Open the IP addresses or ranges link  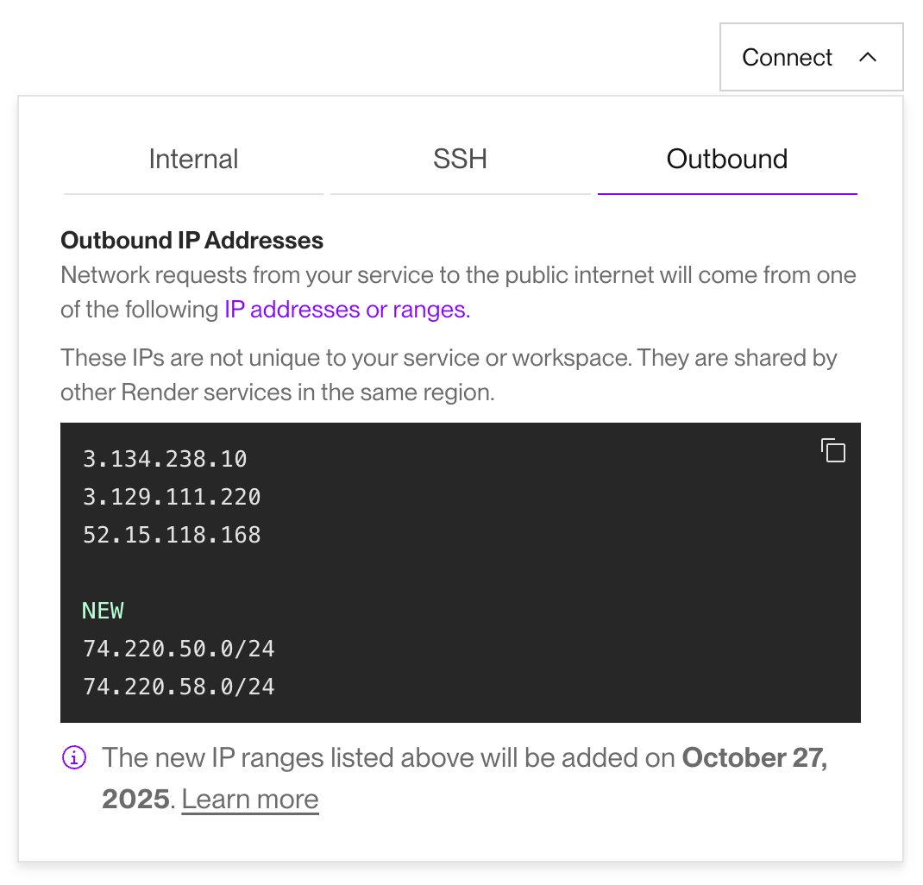tap(345, 309)
